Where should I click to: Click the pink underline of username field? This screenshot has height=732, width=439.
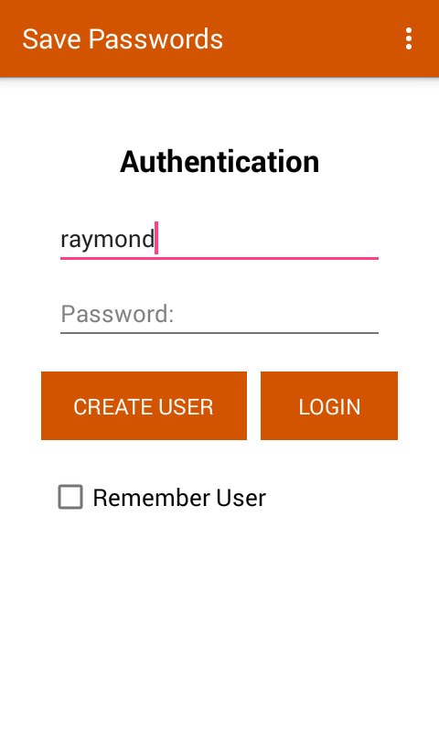click(219, 258)
